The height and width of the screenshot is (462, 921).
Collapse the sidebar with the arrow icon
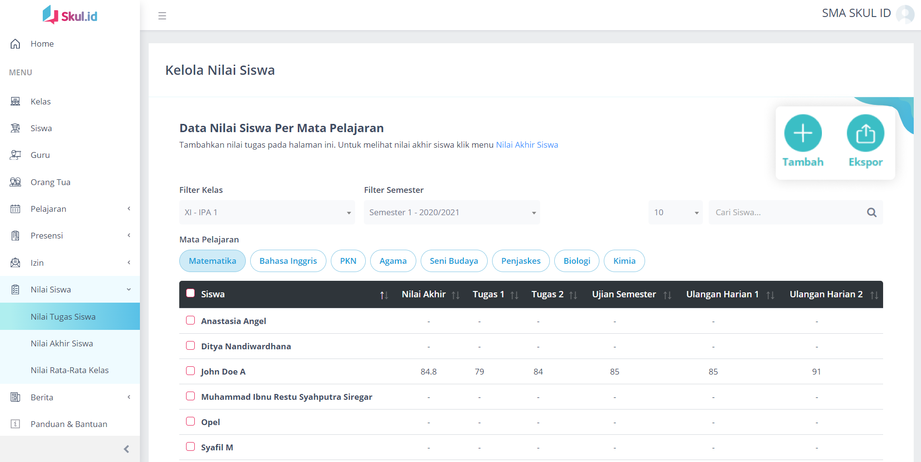pos(126,449)
